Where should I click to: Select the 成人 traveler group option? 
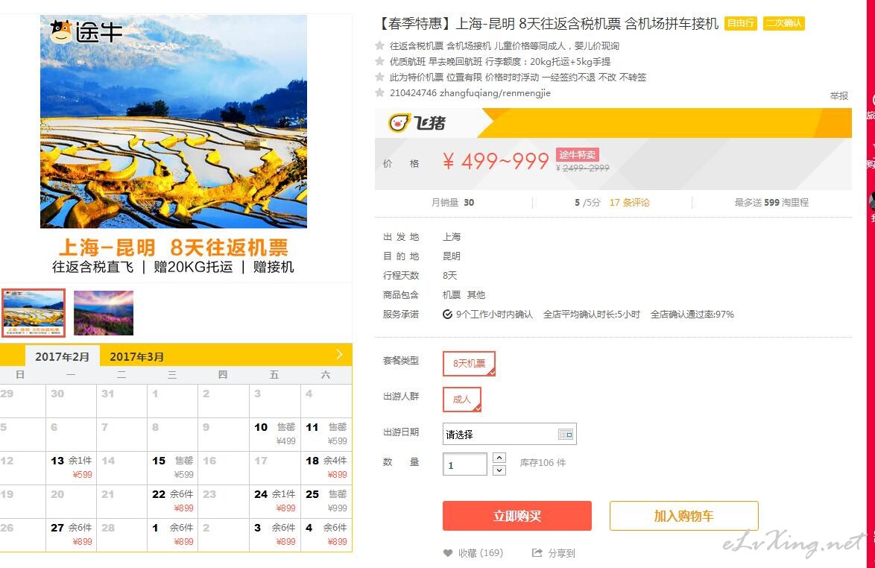tap(461, 400)
